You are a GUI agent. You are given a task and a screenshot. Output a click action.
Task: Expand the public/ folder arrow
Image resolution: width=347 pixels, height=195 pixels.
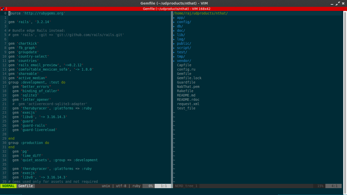[174, 43]
